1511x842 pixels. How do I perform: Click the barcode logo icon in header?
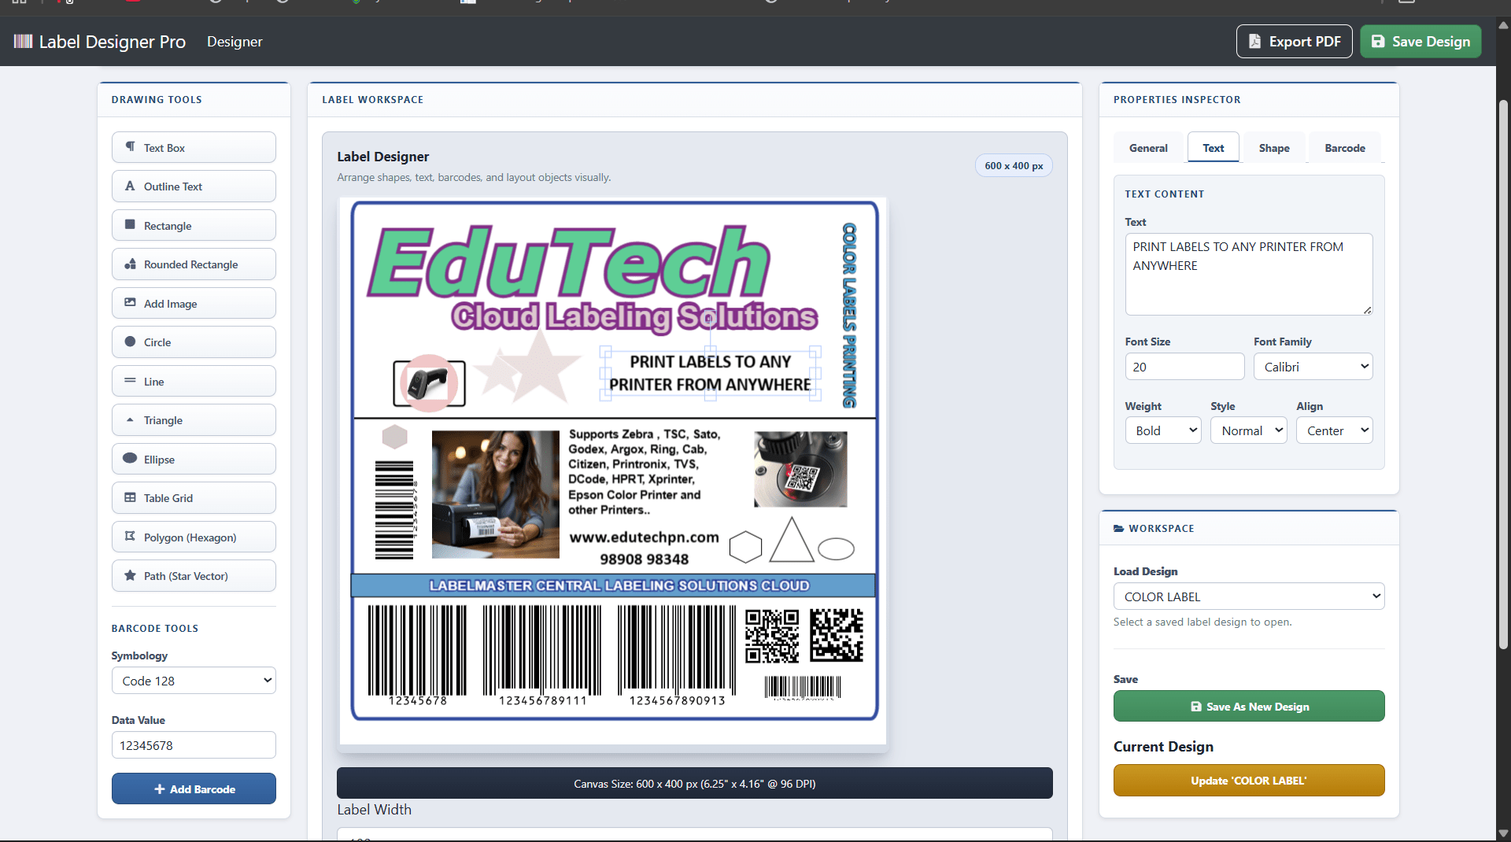23,42
